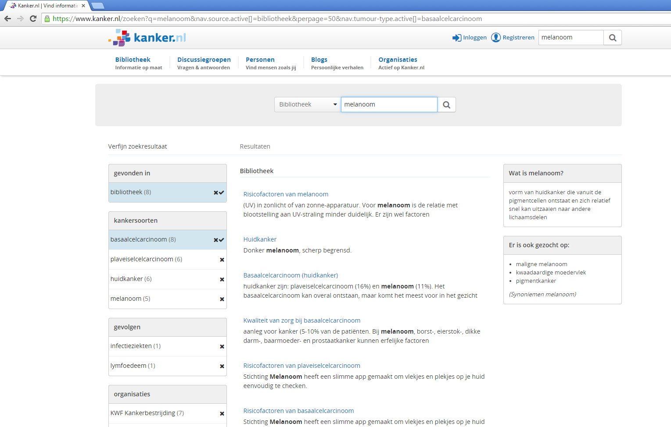Click the gevonden in panel header
The height and width of the screenshot is (427, 671).
coord(168,173)
